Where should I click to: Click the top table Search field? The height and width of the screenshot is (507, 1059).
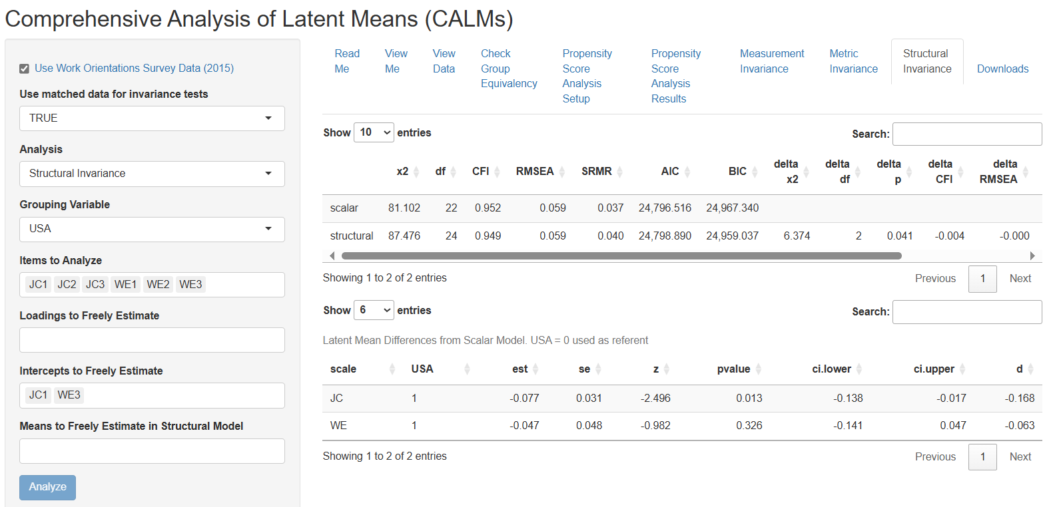[966, 134]
